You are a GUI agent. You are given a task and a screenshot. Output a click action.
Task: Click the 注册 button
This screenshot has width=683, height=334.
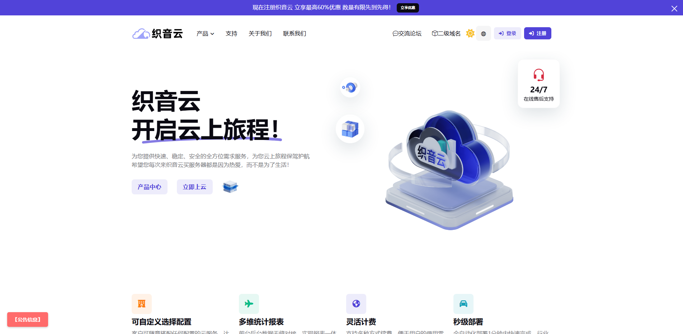pos(537,33)
